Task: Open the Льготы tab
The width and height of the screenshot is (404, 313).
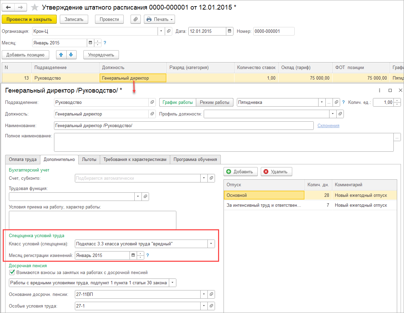Action: (89, 160)
